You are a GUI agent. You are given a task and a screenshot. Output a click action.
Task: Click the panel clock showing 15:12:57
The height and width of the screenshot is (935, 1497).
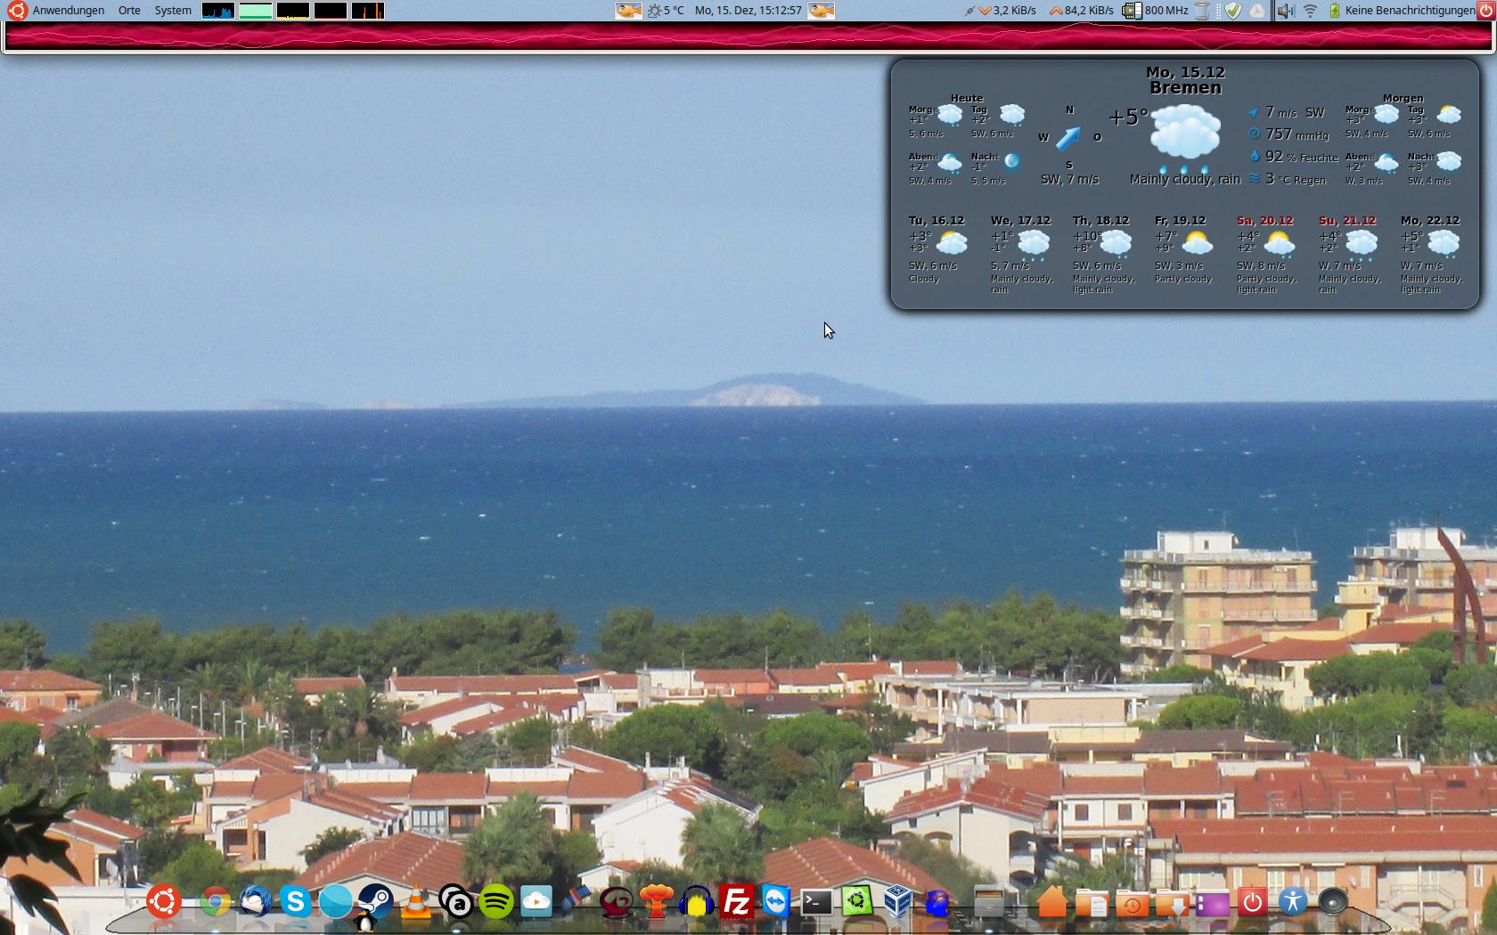(x=748, y=11)
